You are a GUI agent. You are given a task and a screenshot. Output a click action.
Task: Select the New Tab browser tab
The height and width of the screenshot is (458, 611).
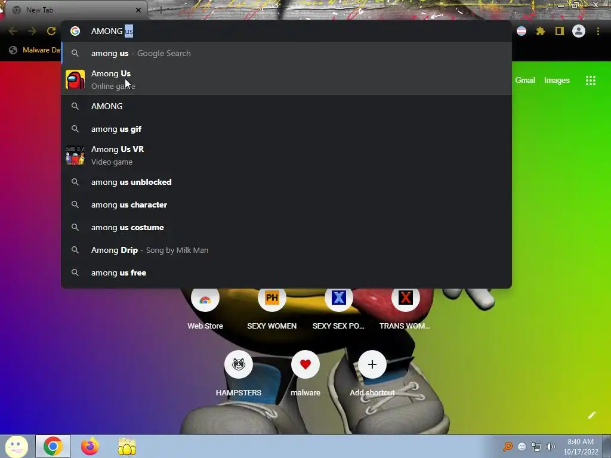(x=76, y=10)
